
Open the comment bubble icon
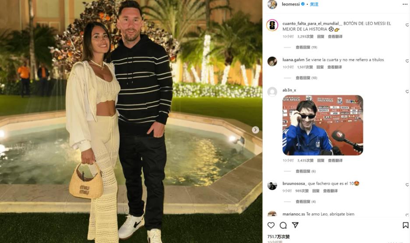(x=283, y=225)
